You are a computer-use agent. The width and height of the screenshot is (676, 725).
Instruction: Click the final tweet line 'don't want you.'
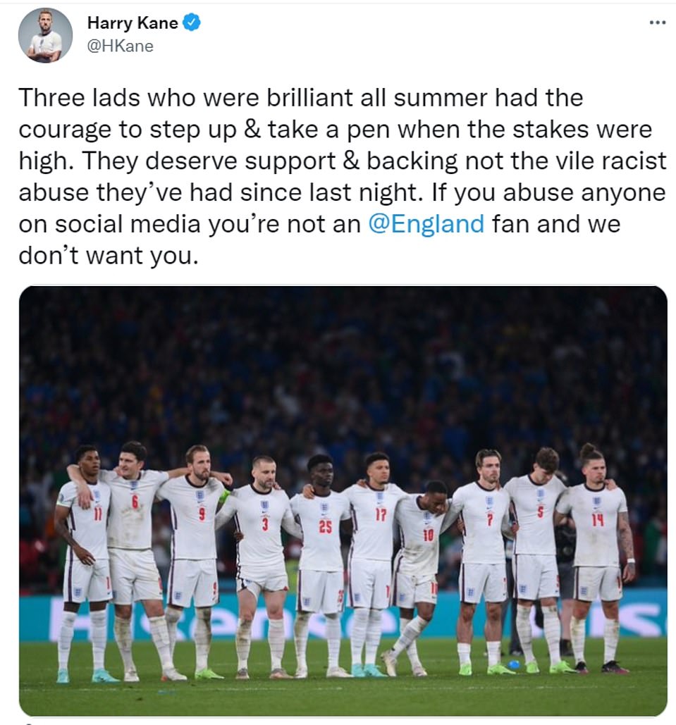pyautogui.click(x=109, y=255)
